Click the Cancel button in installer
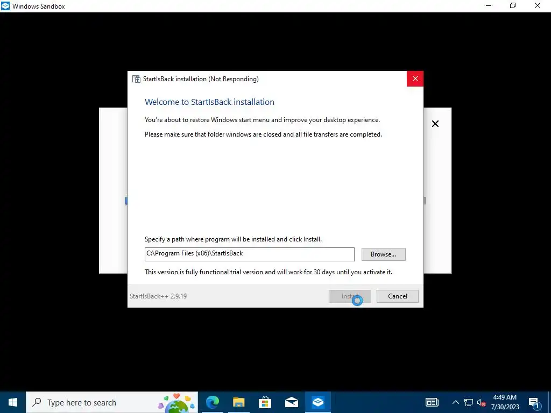551x413 pixels. tap(398, 296)
